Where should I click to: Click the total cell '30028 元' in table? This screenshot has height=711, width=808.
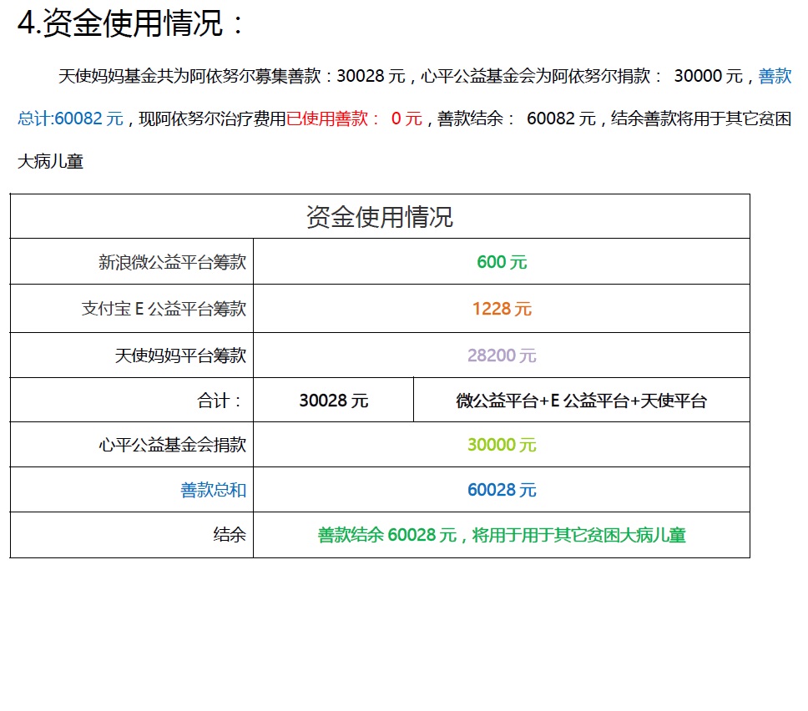[334, 401]
